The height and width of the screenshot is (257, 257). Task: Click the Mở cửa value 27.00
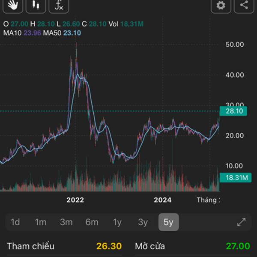[238, 246]
